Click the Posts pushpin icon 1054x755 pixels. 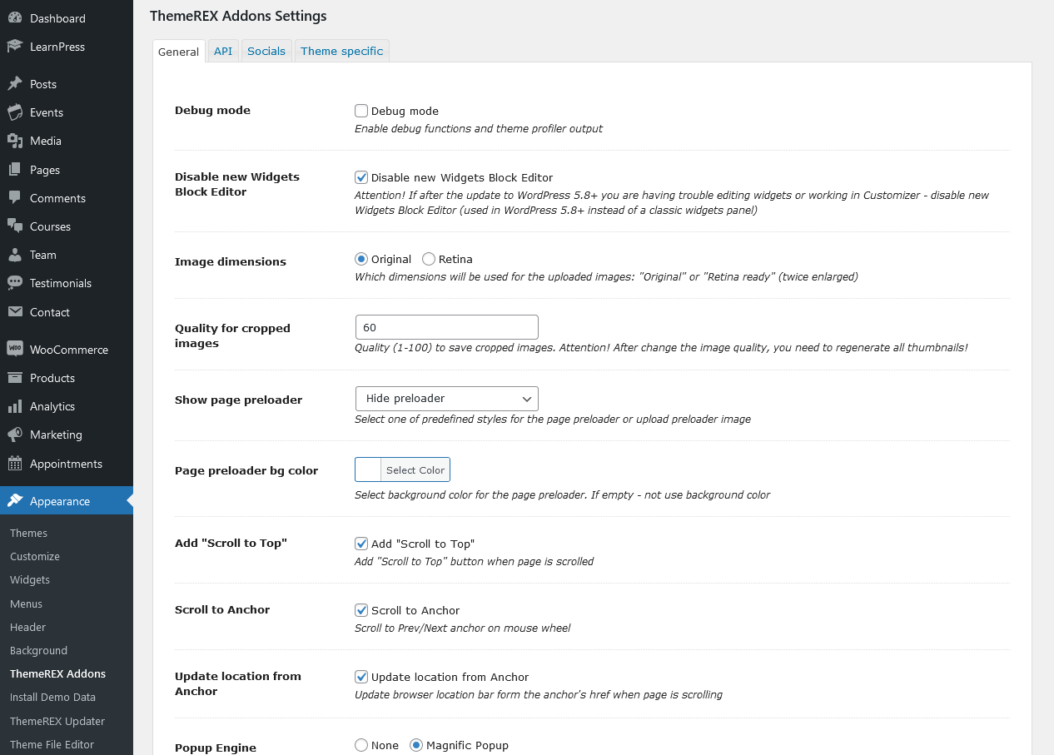tap(15, 84)
